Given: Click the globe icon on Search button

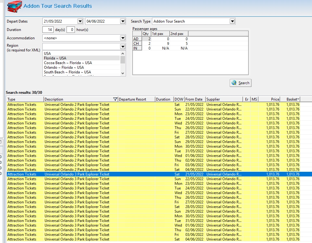Looking at the screenshot, I should pyautogui.click(x=234, y=83).
